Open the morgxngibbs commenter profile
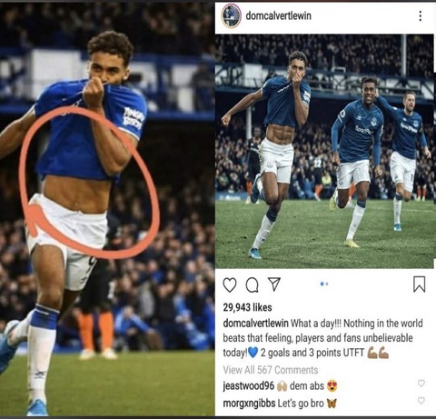This screenshot has width=436, height=419. coord(249,404)
